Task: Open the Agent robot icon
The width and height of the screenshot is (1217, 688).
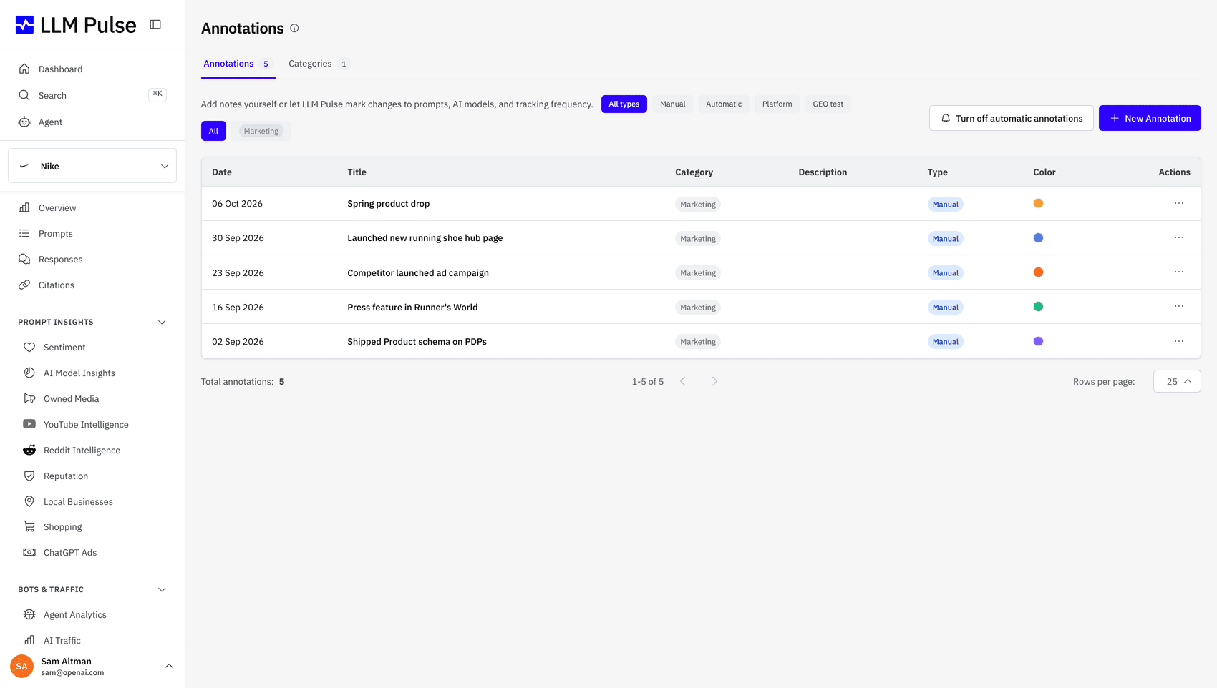Action: click(x=24, y=122)
